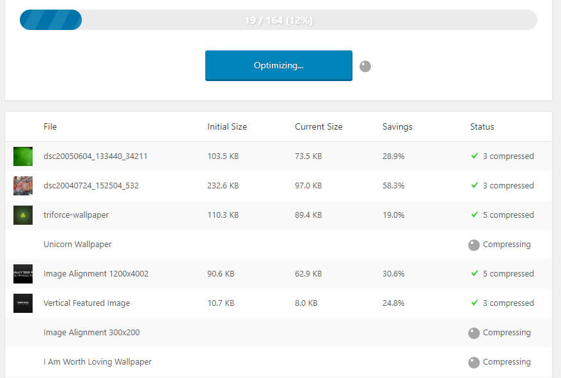Click the File column header
This screenshot has width=561, height=378.
click(50, 126)
